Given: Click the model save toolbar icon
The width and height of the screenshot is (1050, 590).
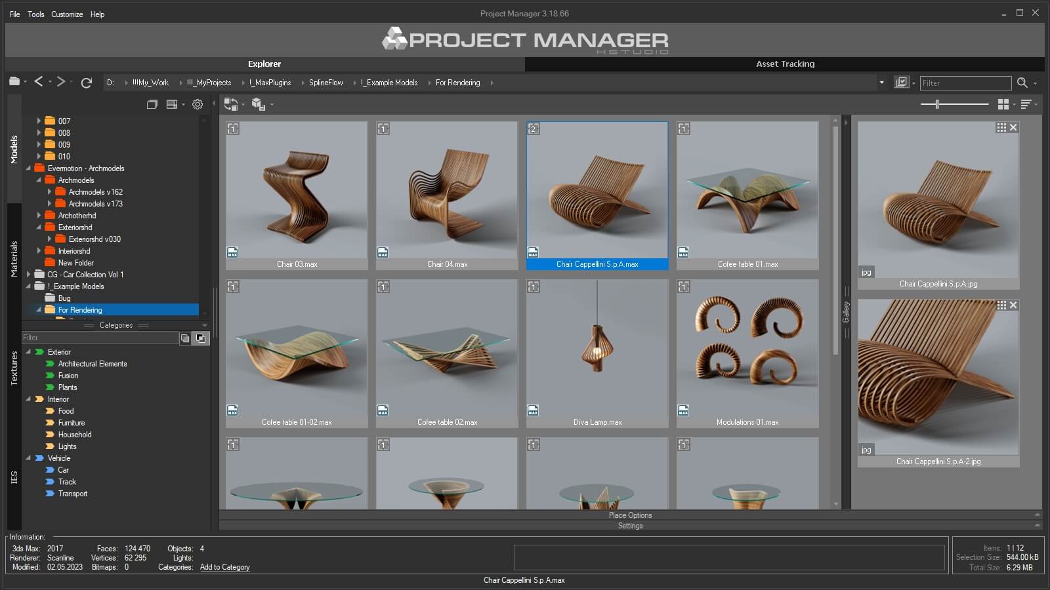Looking at the screenshot, I should coord(258,104).
